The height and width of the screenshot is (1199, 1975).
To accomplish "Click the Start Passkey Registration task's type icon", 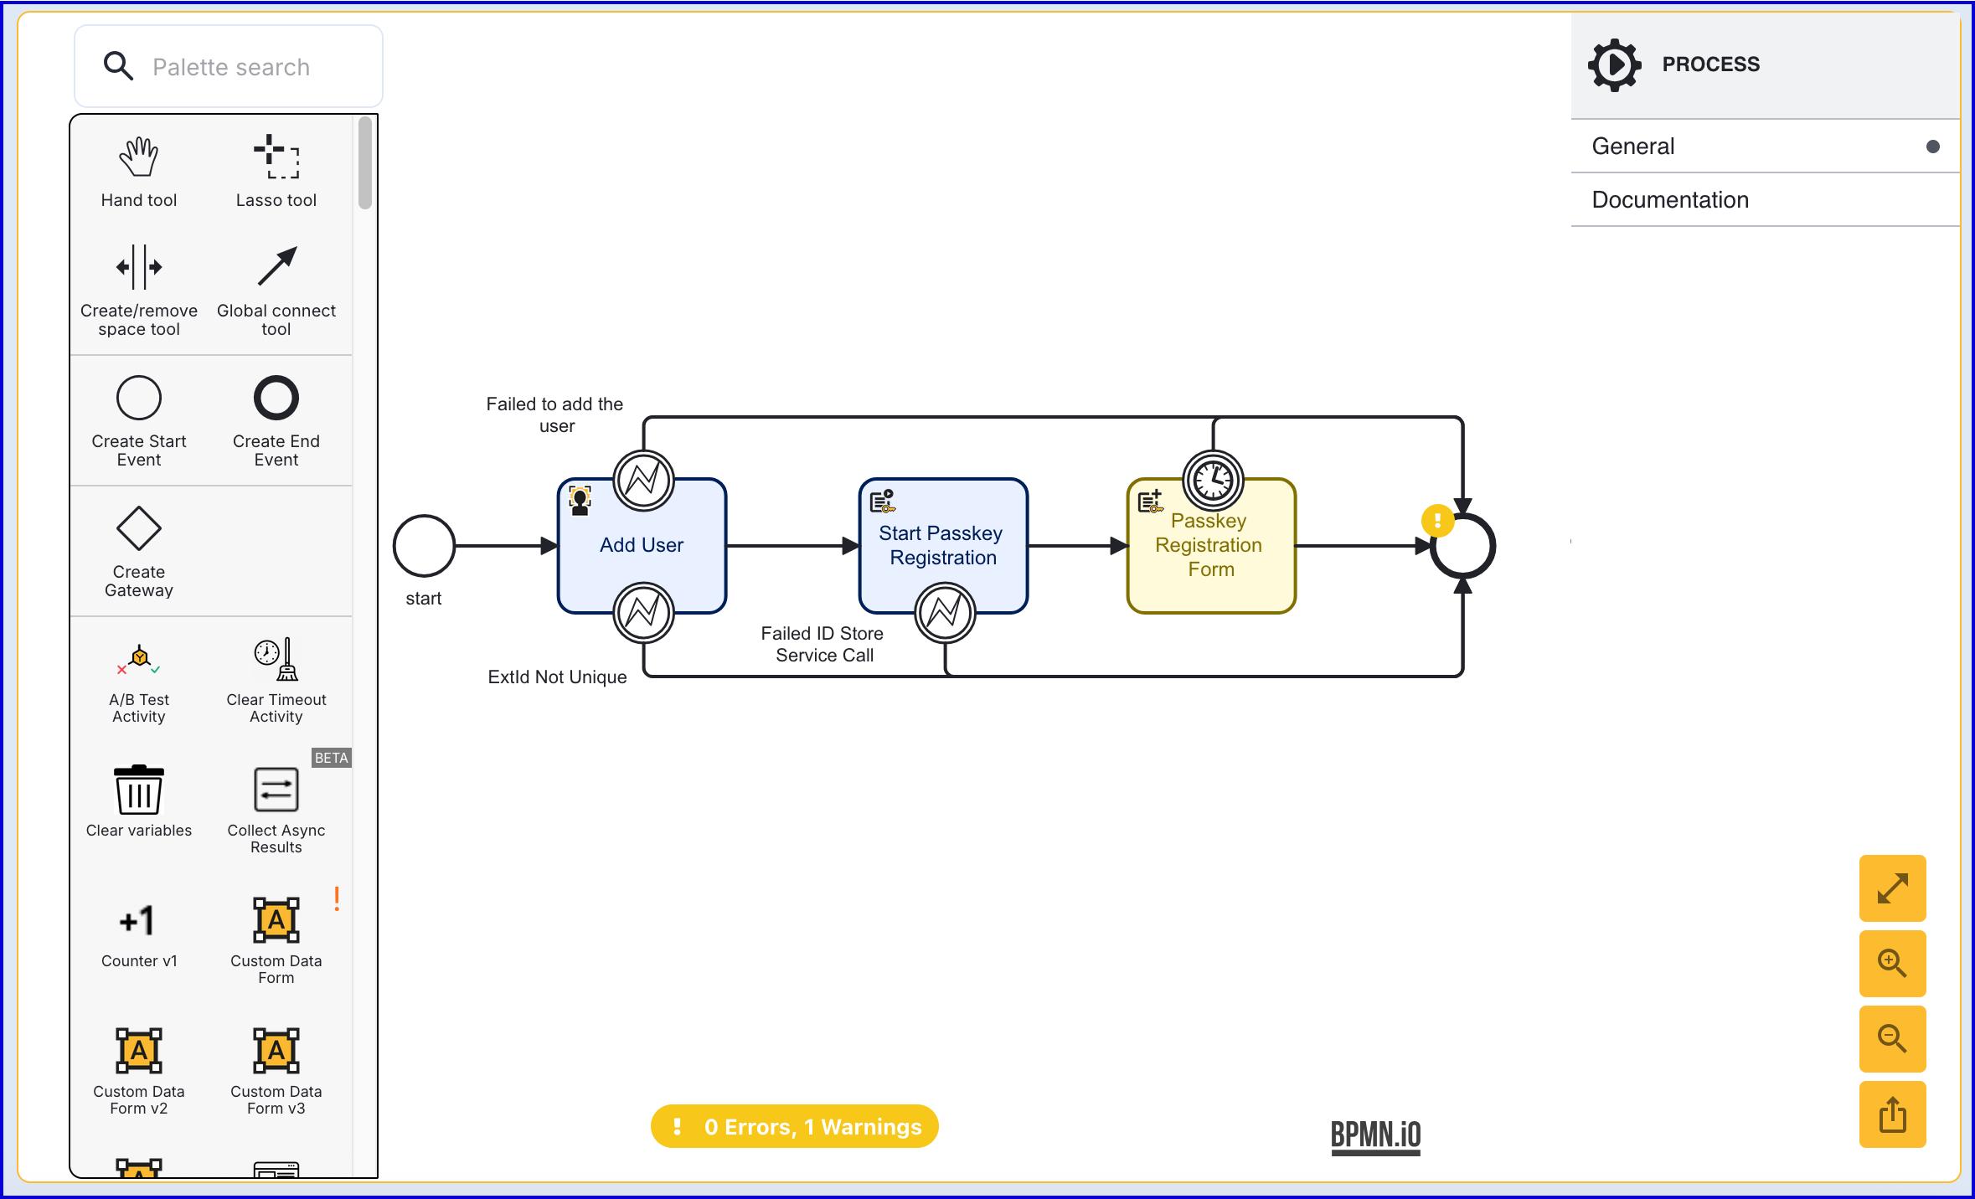I will click(x=883, y=501).
